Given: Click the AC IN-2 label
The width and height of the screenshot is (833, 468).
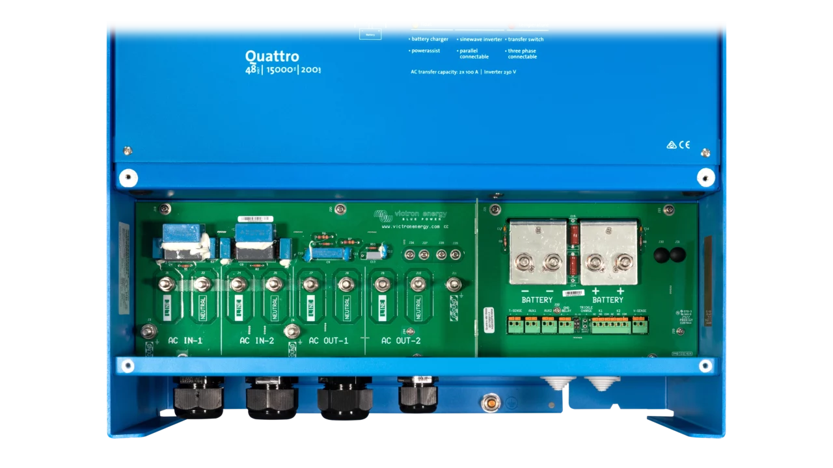Looking at the screenshot, I should [x=256, y=341].
